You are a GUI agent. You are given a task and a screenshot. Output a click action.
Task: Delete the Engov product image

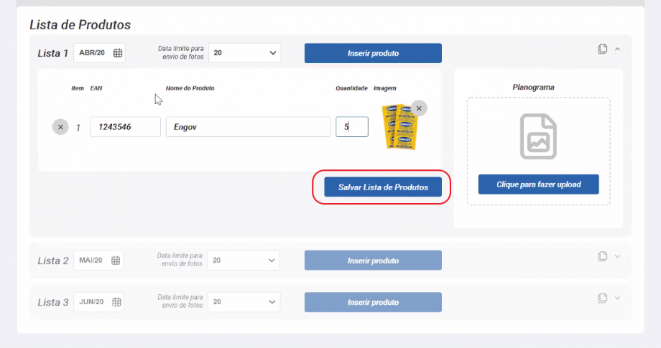point(419,108)
